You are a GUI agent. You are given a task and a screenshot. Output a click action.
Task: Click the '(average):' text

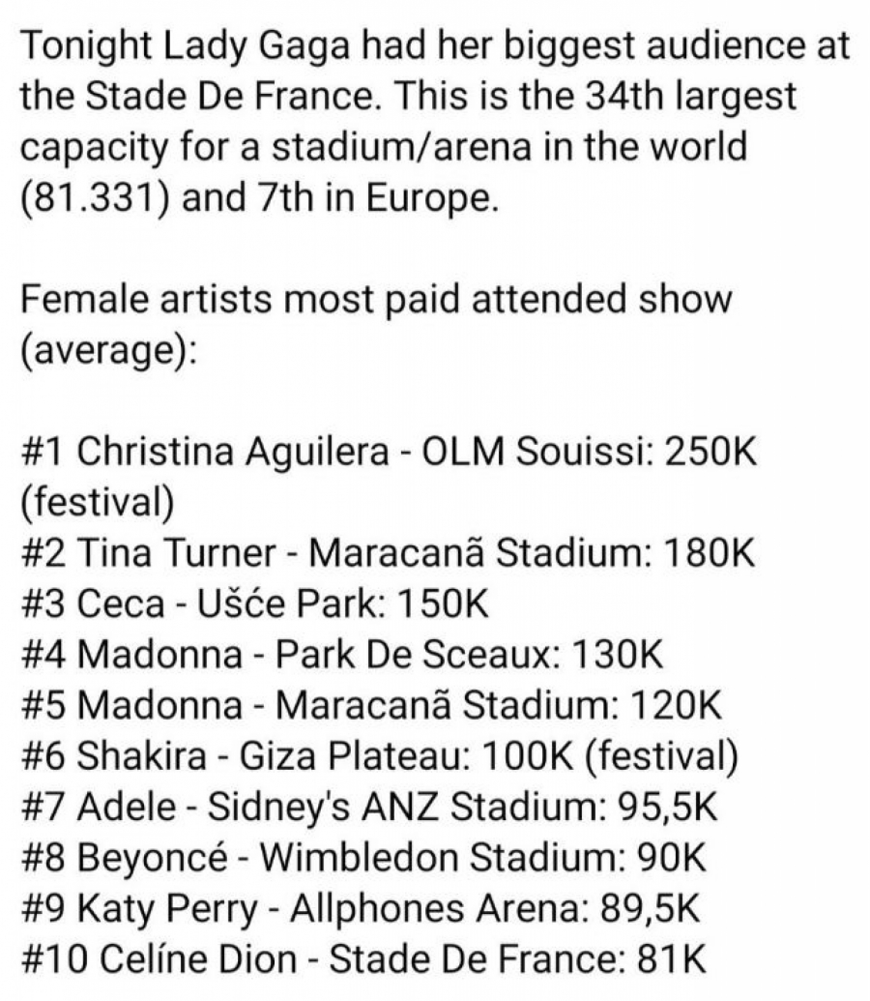[108, 349]
